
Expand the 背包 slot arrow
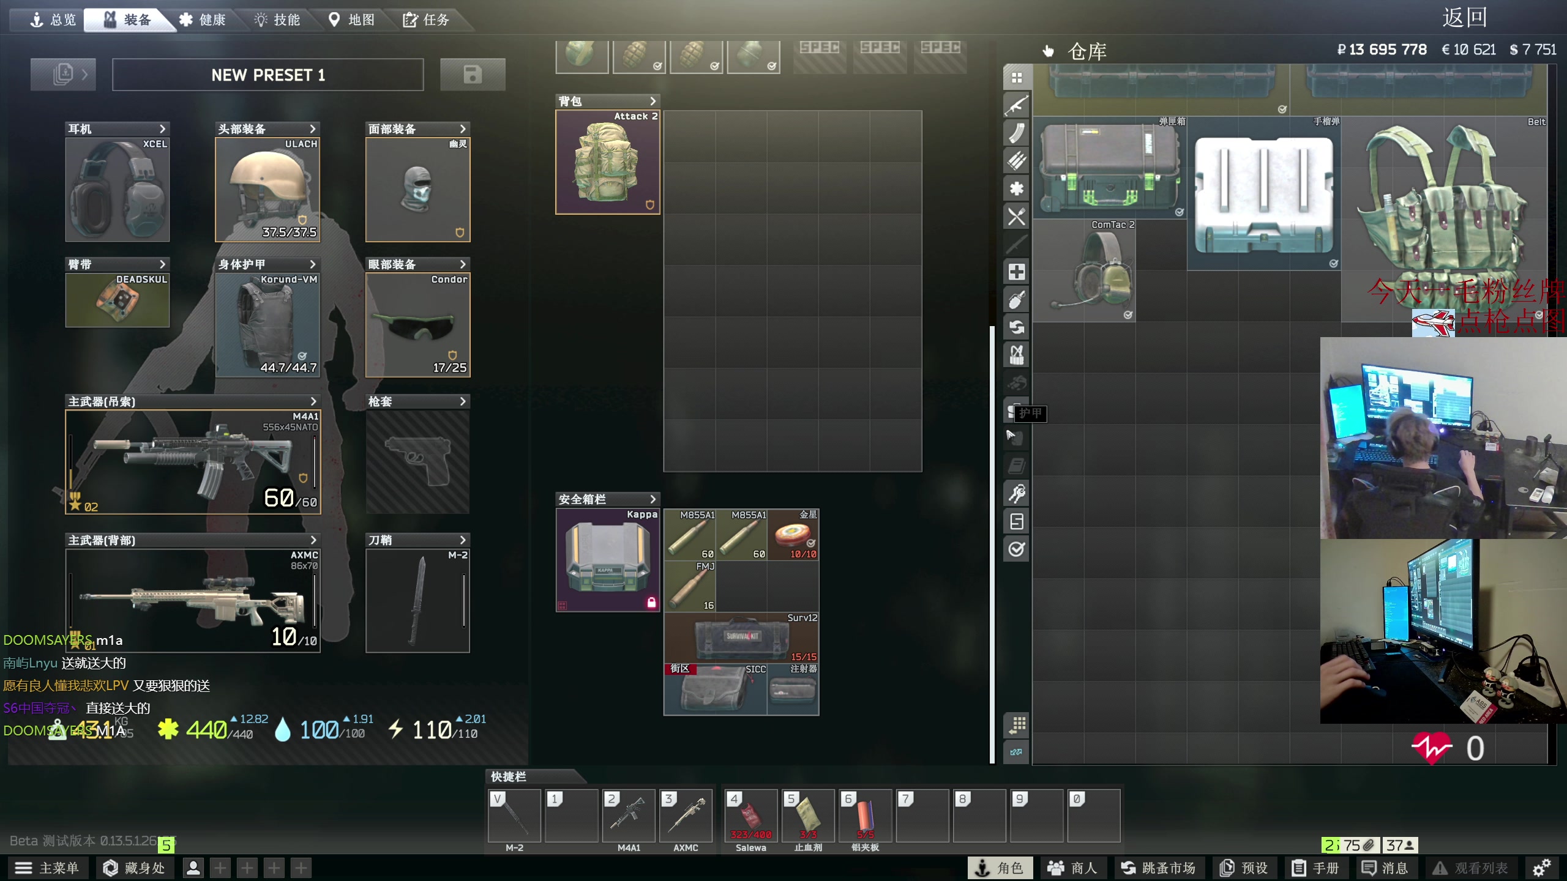click(x=653, y=101)
